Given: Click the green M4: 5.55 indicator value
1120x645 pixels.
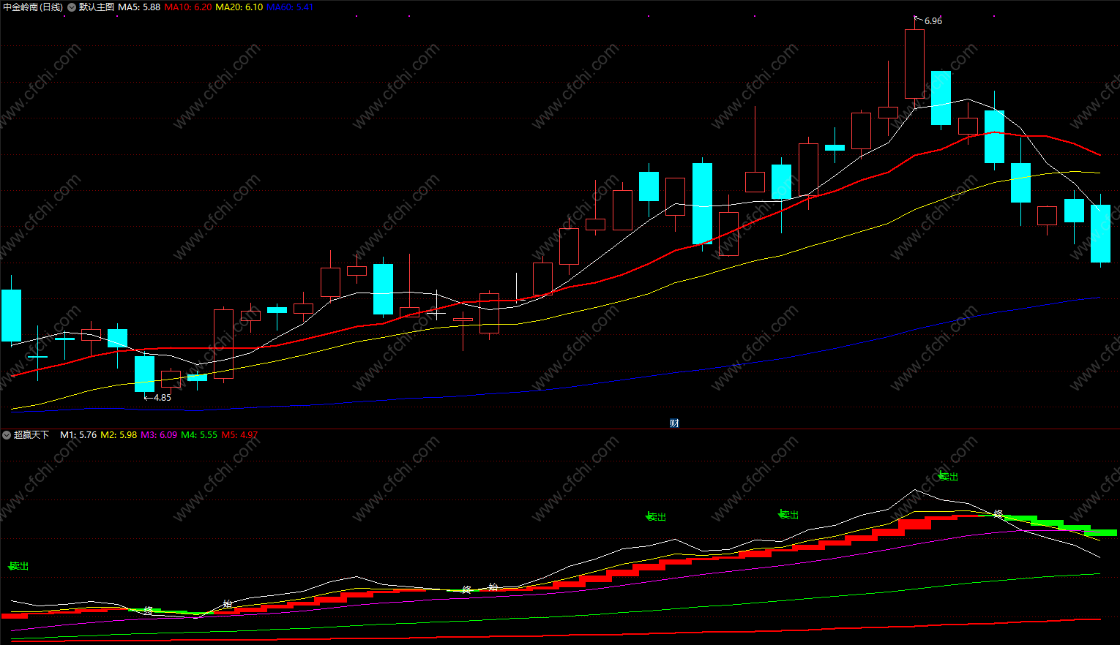Looking at the screenshot, I should click(199, 435).
